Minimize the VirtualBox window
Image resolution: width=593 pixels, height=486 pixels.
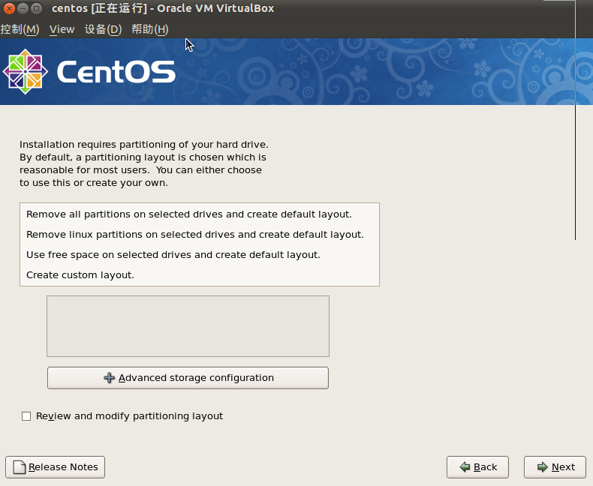pyautogui.click(x=23, y=8)
